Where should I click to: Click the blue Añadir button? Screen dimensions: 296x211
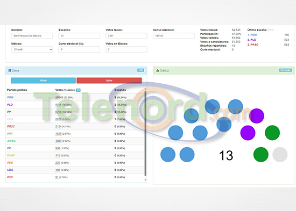(43, 81)
